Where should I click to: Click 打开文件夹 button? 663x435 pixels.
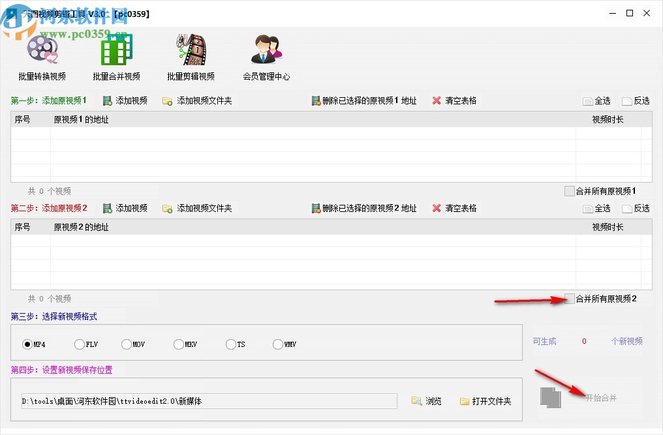coord(486,400)
